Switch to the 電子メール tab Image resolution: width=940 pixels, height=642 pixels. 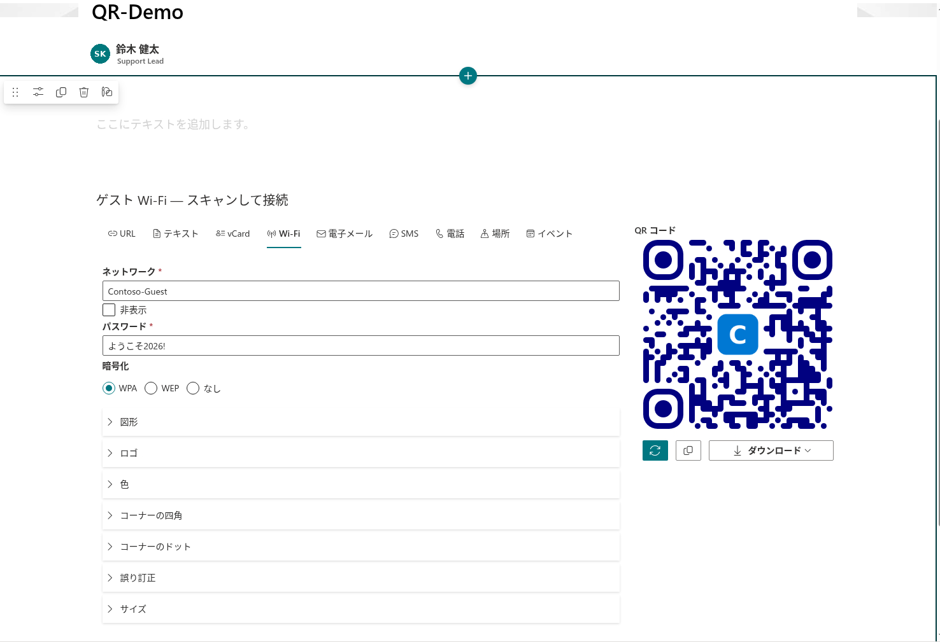pos(345,234)
